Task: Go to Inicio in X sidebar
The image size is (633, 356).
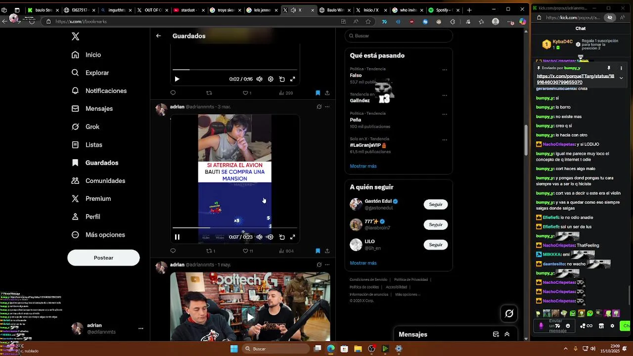Action: coord(87,55)
